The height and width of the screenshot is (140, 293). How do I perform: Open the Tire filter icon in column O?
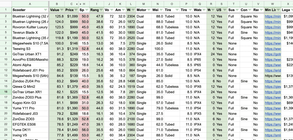tap(177, 10)
